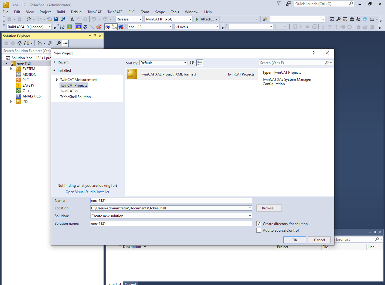Click the Find in Files toolbar icon
This screenshot has width=385, height=285.
coord(265,19)
